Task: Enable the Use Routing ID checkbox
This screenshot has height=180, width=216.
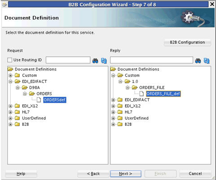Action: click(x=10, y=60)
